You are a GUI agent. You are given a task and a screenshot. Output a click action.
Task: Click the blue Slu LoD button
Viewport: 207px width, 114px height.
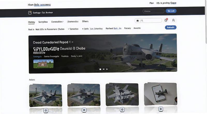[171, 11]
